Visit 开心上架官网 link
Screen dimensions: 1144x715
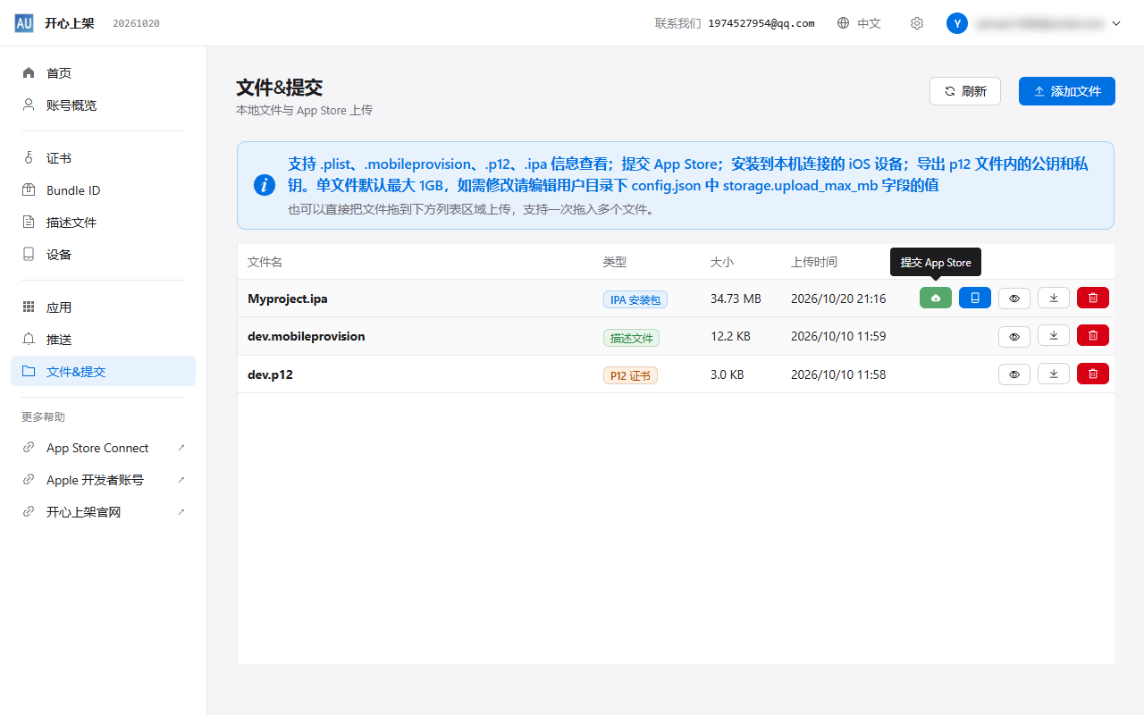click(x=103, y=512)
